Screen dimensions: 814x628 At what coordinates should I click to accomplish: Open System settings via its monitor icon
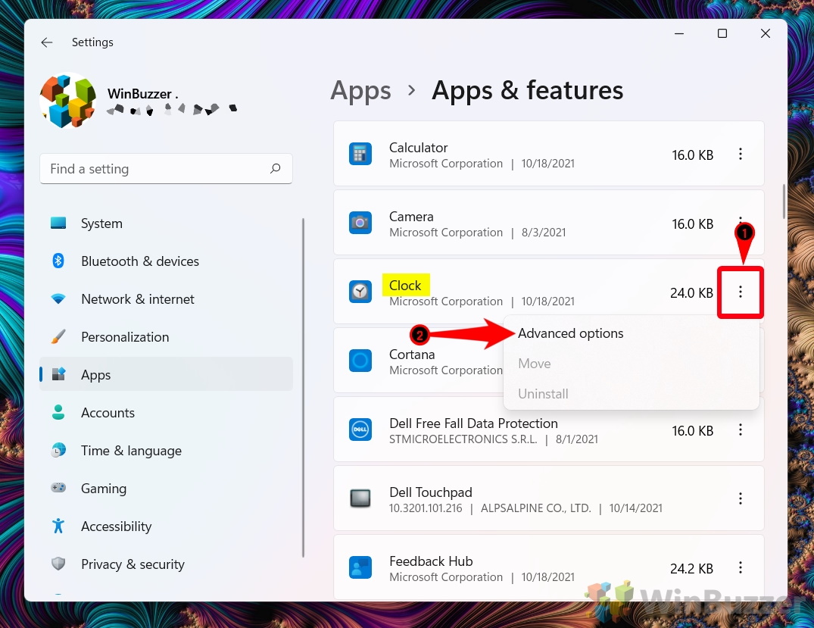58,223
